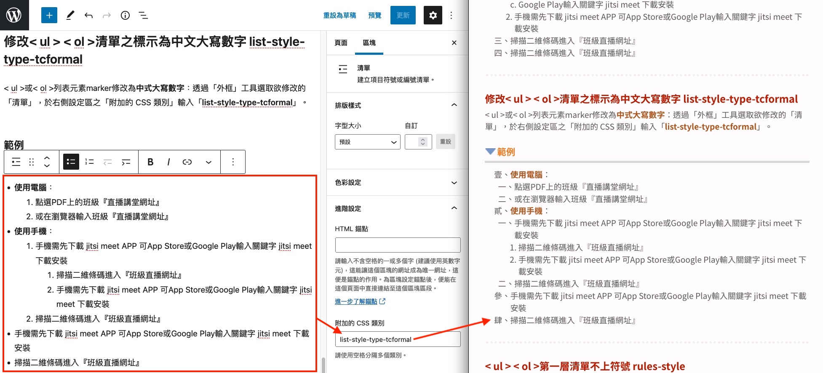Image resolution: width=823 pixels, height=373 pixels.
Task: Indent the list item
Action: [x=126, y=162]
